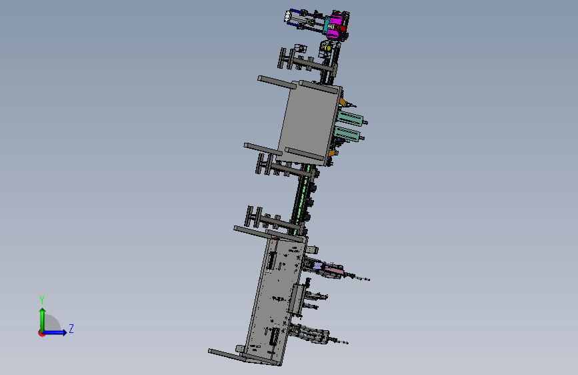
Task: Select the large plain gray plate in the middle
Action: [309, 124]
